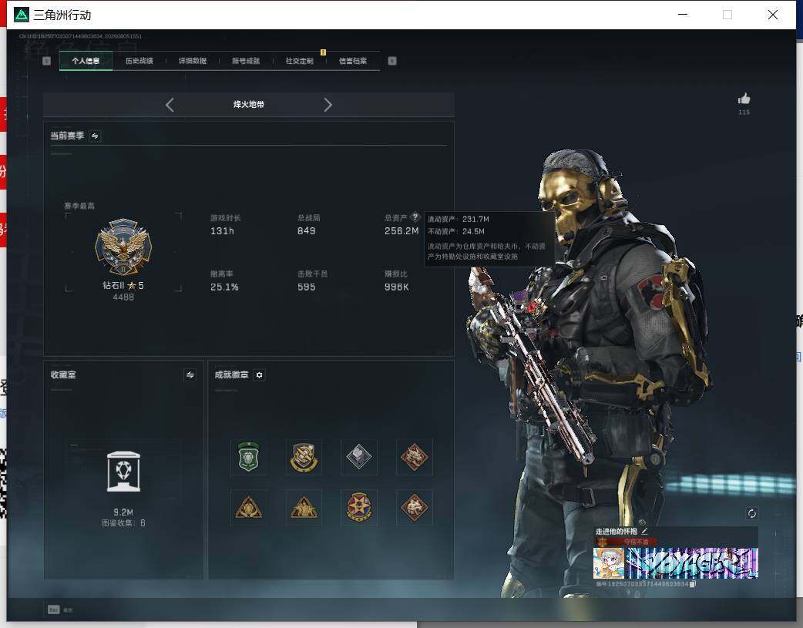Click the 击败干员 595 value

click(x=306, y=287)
